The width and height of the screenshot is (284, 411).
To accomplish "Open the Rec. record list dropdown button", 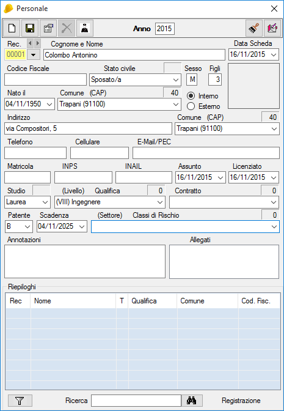I will pyautogui.click(x=33, y=55).
